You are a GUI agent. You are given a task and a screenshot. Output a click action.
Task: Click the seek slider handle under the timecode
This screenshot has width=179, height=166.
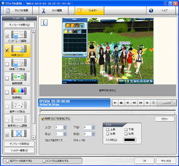click(x=40, y=110)
